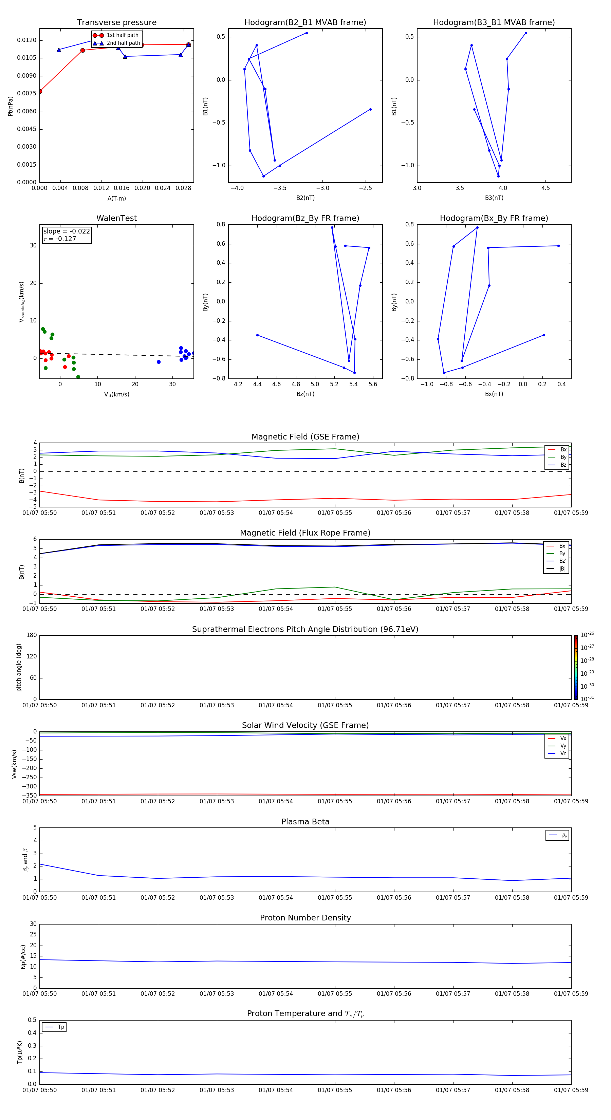
Task: Click the "Tp(10^6K)" y-axis label
Action: [20, 1052]
